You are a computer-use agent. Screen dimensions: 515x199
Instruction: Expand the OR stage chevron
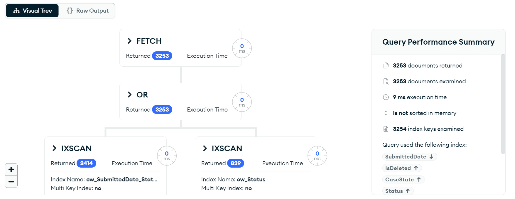[129, 95]
